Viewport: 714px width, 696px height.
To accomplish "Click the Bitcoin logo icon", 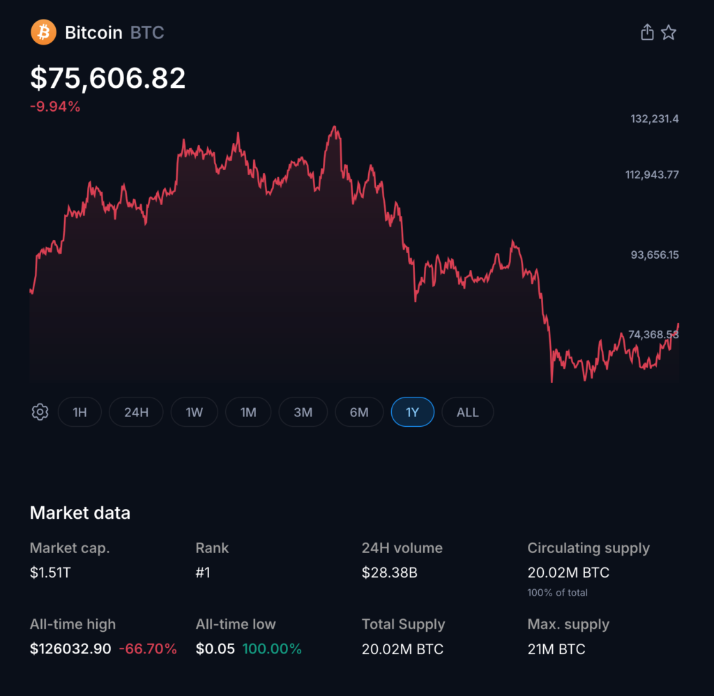I will click(43, 32).
